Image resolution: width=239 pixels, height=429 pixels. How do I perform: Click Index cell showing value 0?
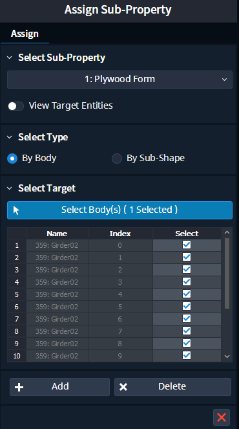(x=120, y=245)
